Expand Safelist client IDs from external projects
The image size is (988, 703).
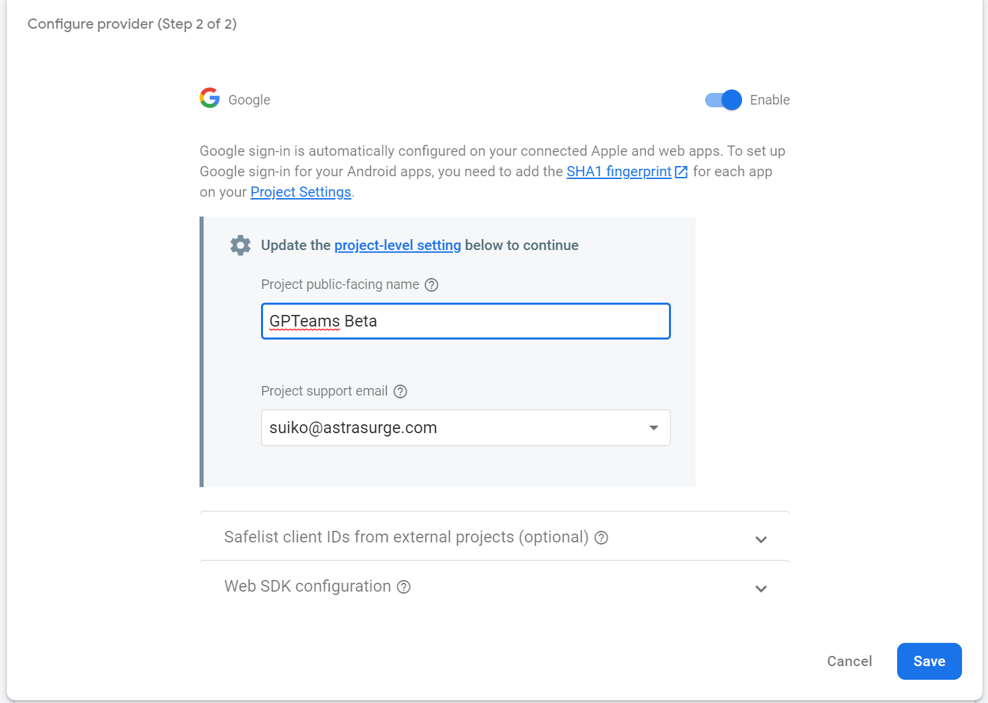(761, 539)
